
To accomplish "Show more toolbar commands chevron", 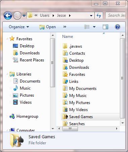I will pyautogui.click(x=65, y=27).
